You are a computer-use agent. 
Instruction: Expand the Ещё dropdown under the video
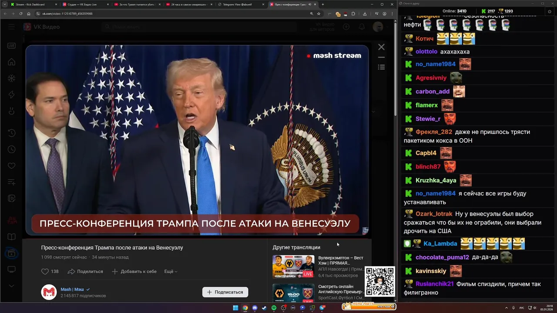click(171, 271)
